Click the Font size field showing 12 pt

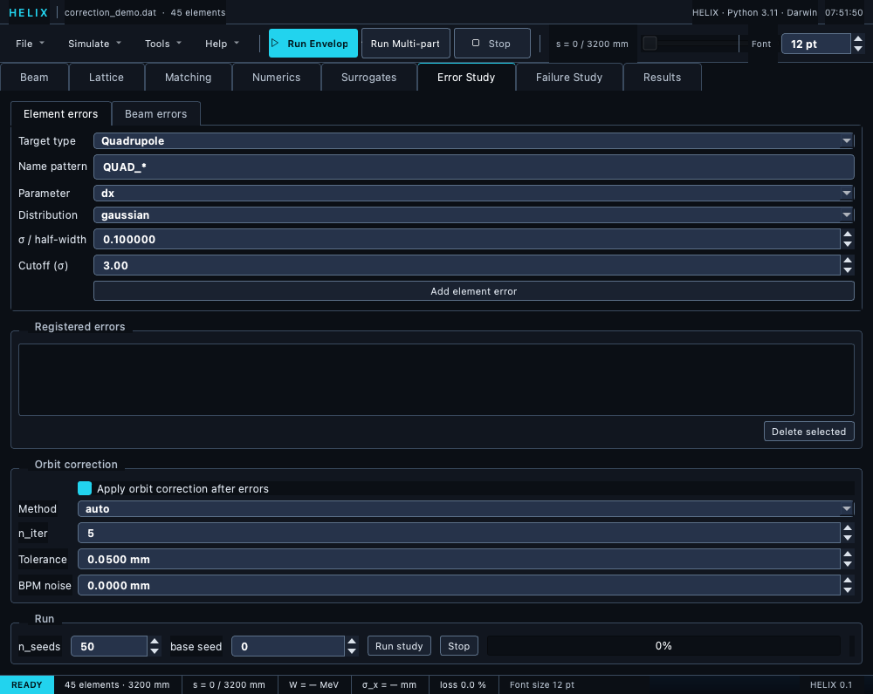click(815, 44)
